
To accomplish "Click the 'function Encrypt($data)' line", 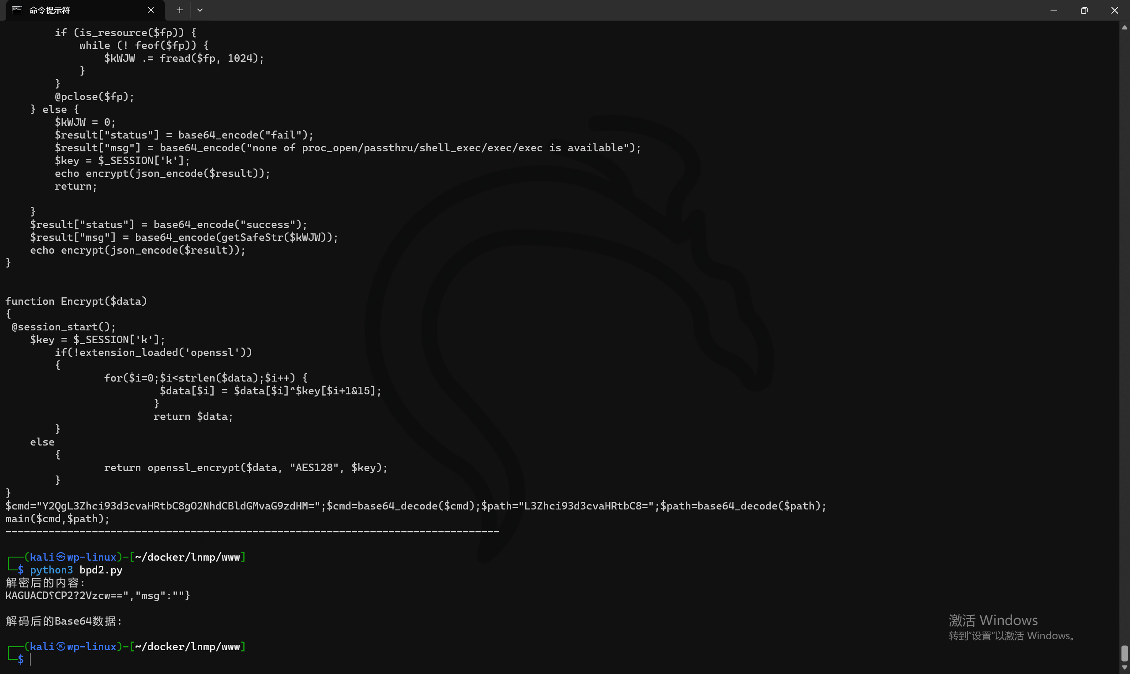I will click(x=76, y=301).
